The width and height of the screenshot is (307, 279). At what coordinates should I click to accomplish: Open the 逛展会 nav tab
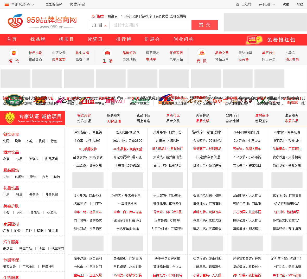click(x=152, y=39)
